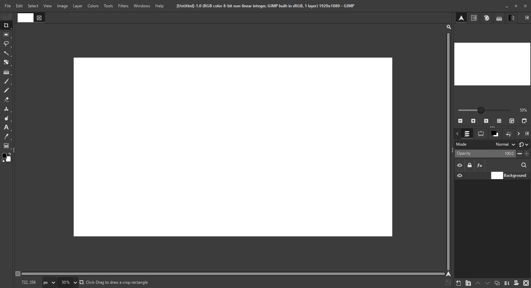Viewport: 531px width, 288px height.
Task: Open the Edit menu
Action: 19,6
